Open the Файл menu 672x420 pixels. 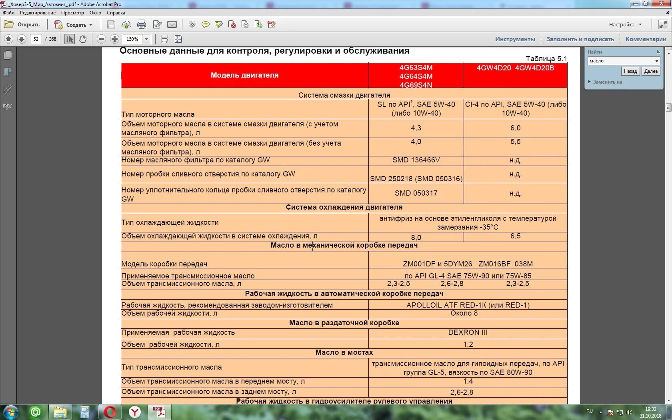[x=8, y=13]
